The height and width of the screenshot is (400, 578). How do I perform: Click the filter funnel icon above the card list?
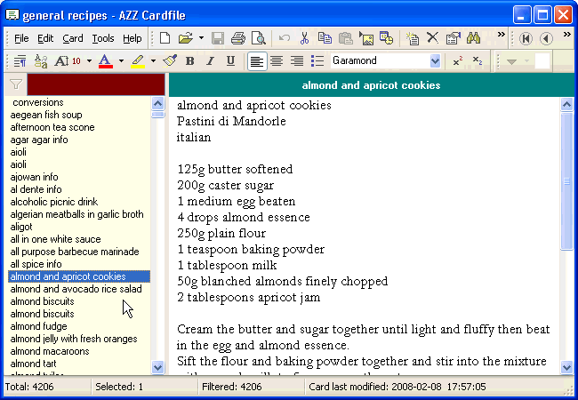pyautogui.click(x=16, y=84)
